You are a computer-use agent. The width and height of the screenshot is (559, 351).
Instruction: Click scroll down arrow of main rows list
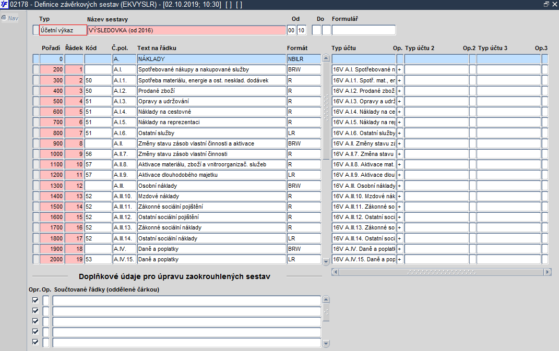(x=326, y=262)
